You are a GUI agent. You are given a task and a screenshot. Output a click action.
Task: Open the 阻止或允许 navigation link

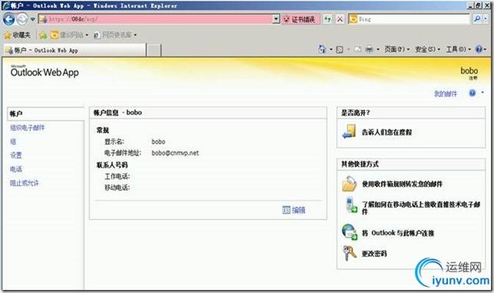pos(25,183)
